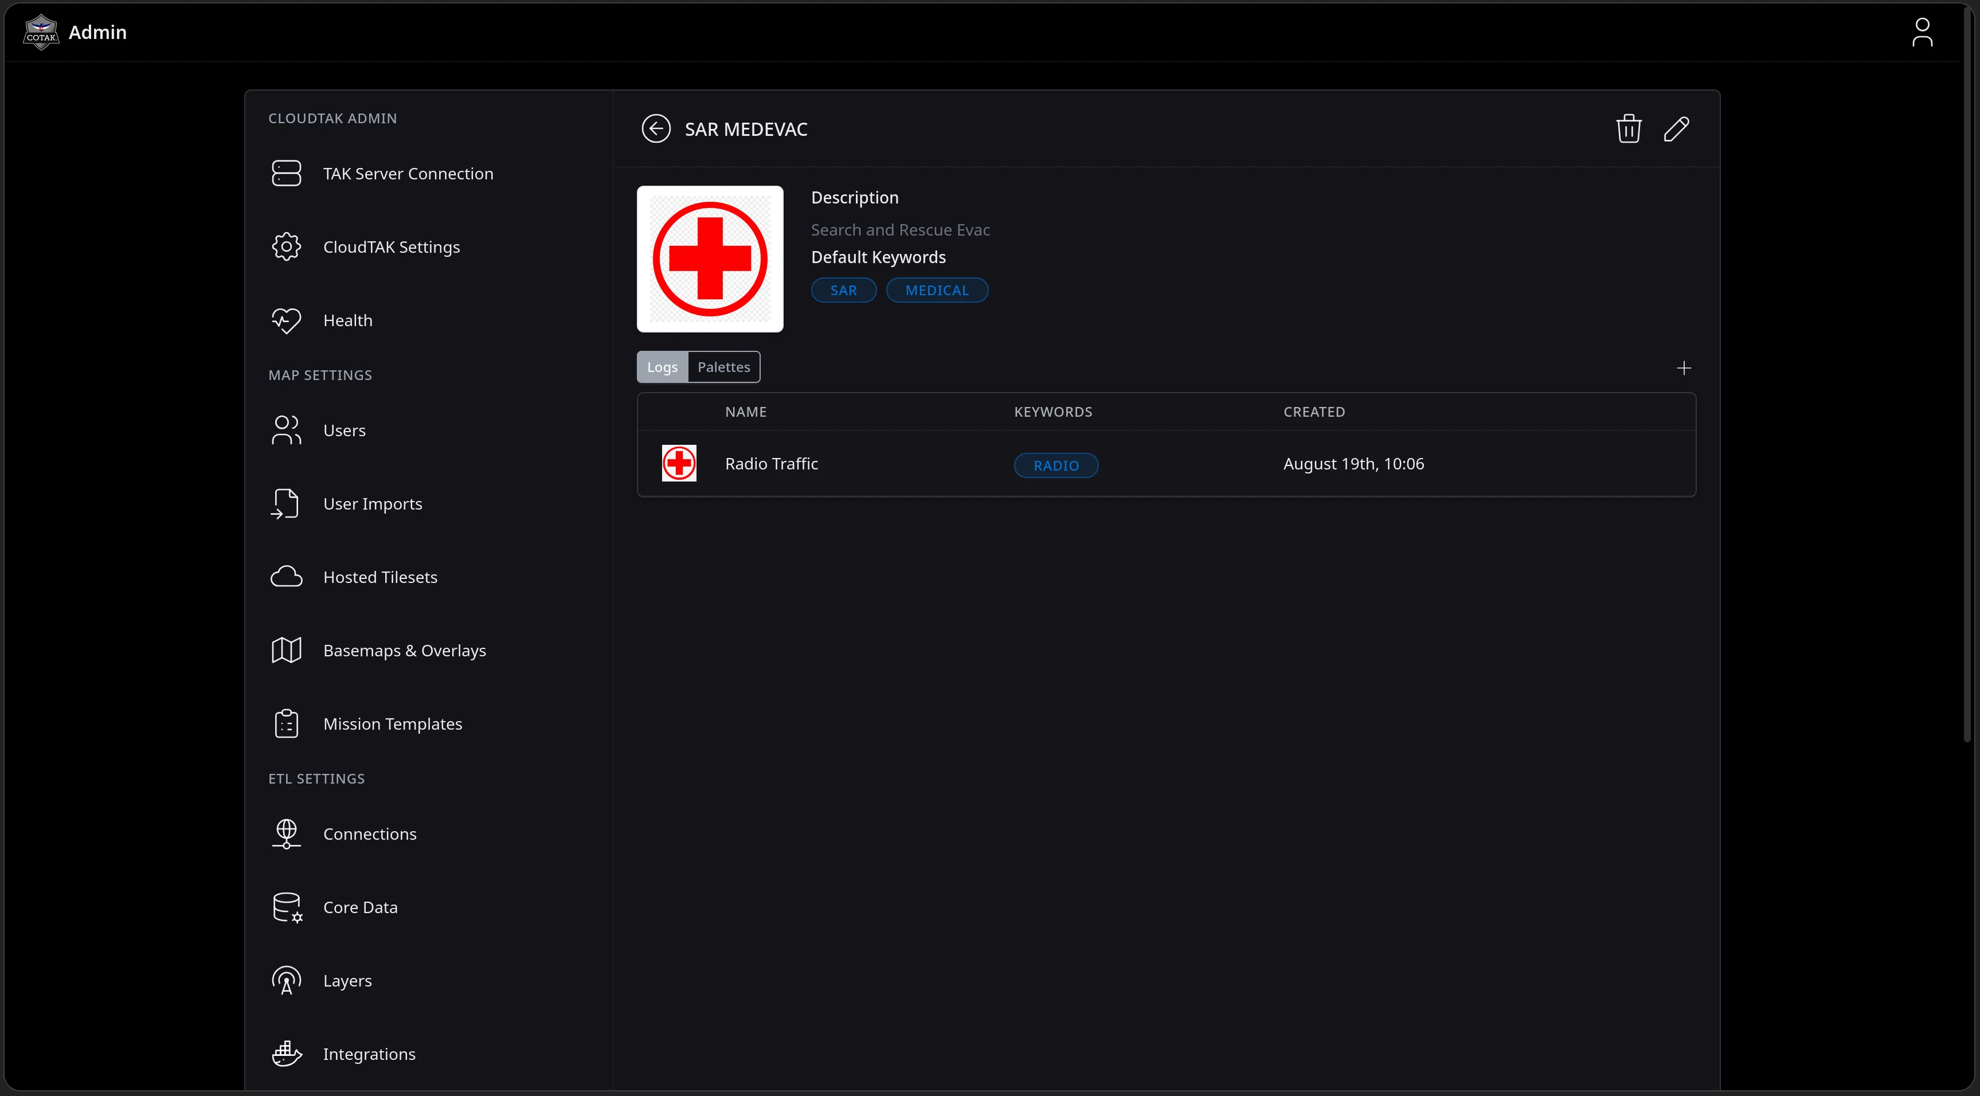This screenshot has width=1980, height=1096.
Task: Click the Mission Templates clipboard icon
Action: click(286, 724)
